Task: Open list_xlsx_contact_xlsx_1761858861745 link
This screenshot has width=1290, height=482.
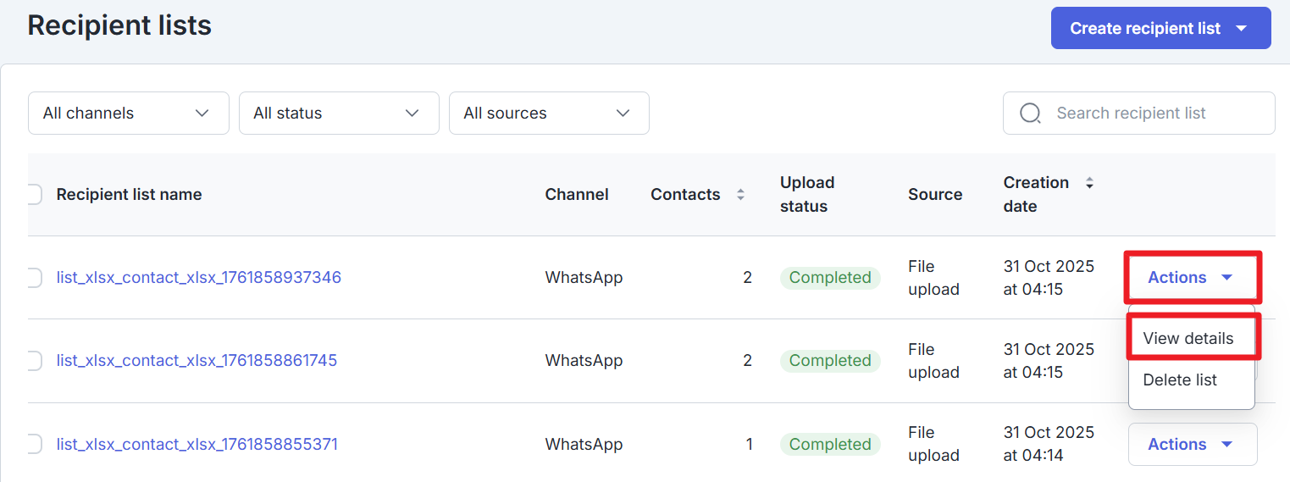Action: pyautogui.click(x=197, y=361)
